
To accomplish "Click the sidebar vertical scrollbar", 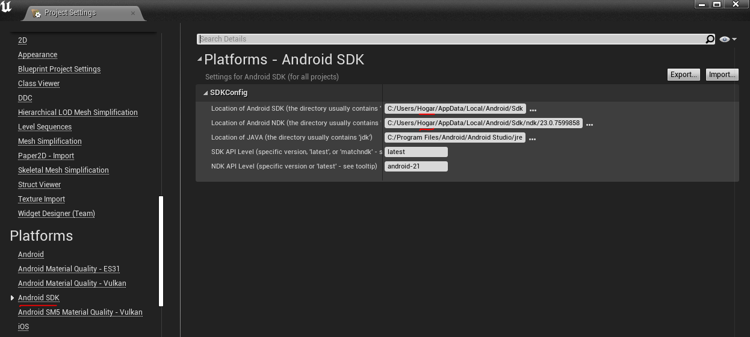I will [x=161, y=250].
